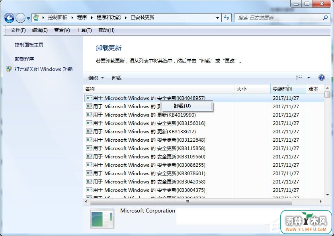
Task: Sort by the 版本 column header
Action: tap(315, 89)
